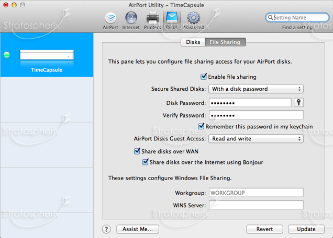Minimize the AirPort Utility window
Viewport: 333px width, 238px height.
coord(14,5)
